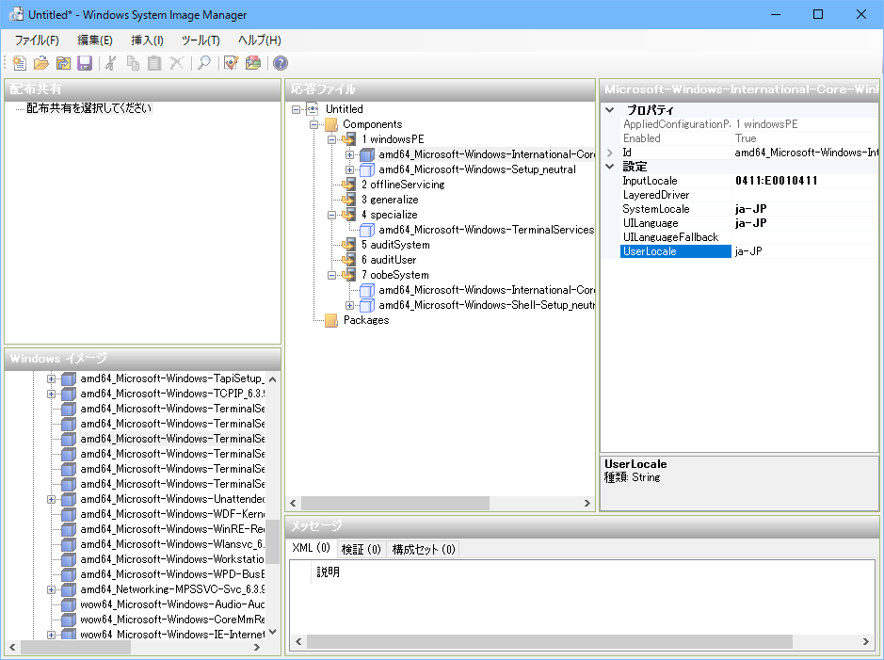
Task: Collapse the 4 specialize pass
Action: (332, 216)
